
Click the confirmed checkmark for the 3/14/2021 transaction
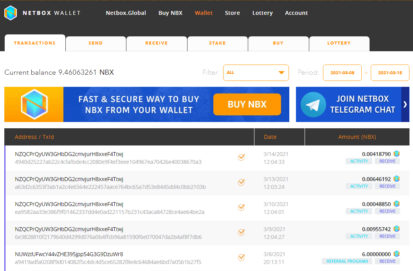point(241,157)
